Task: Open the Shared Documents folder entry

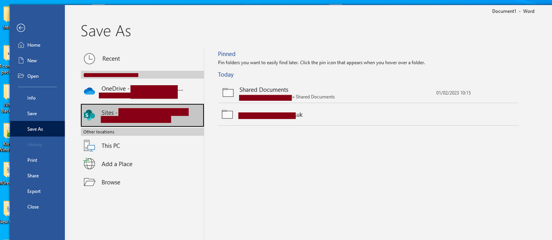Action: click(x=368, y=92)
